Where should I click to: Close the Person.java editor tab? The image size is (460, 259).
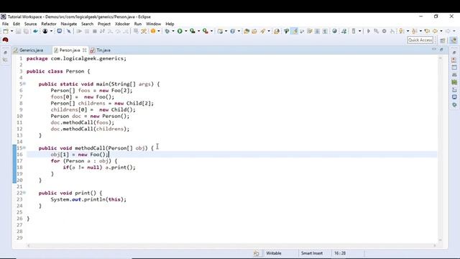[x=85, y=50]
